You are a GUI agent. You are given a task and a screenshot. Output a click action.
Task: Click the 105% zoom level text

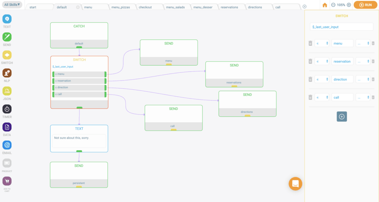(x=341, y=5)
